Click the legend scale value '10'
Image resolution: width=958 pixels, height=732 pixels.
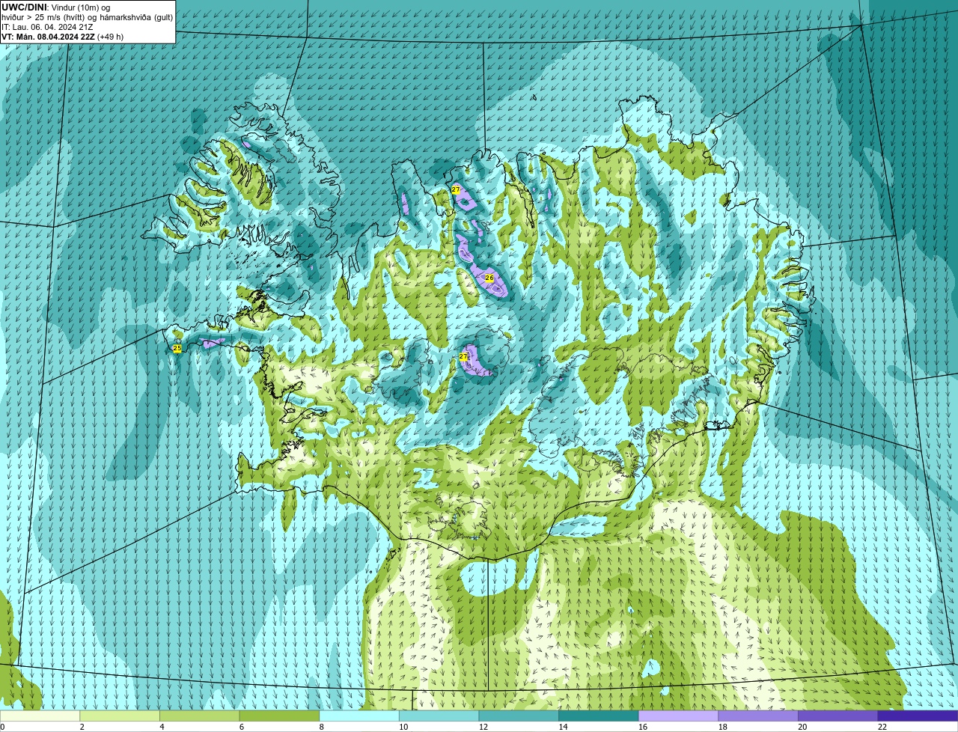(403, 727)
